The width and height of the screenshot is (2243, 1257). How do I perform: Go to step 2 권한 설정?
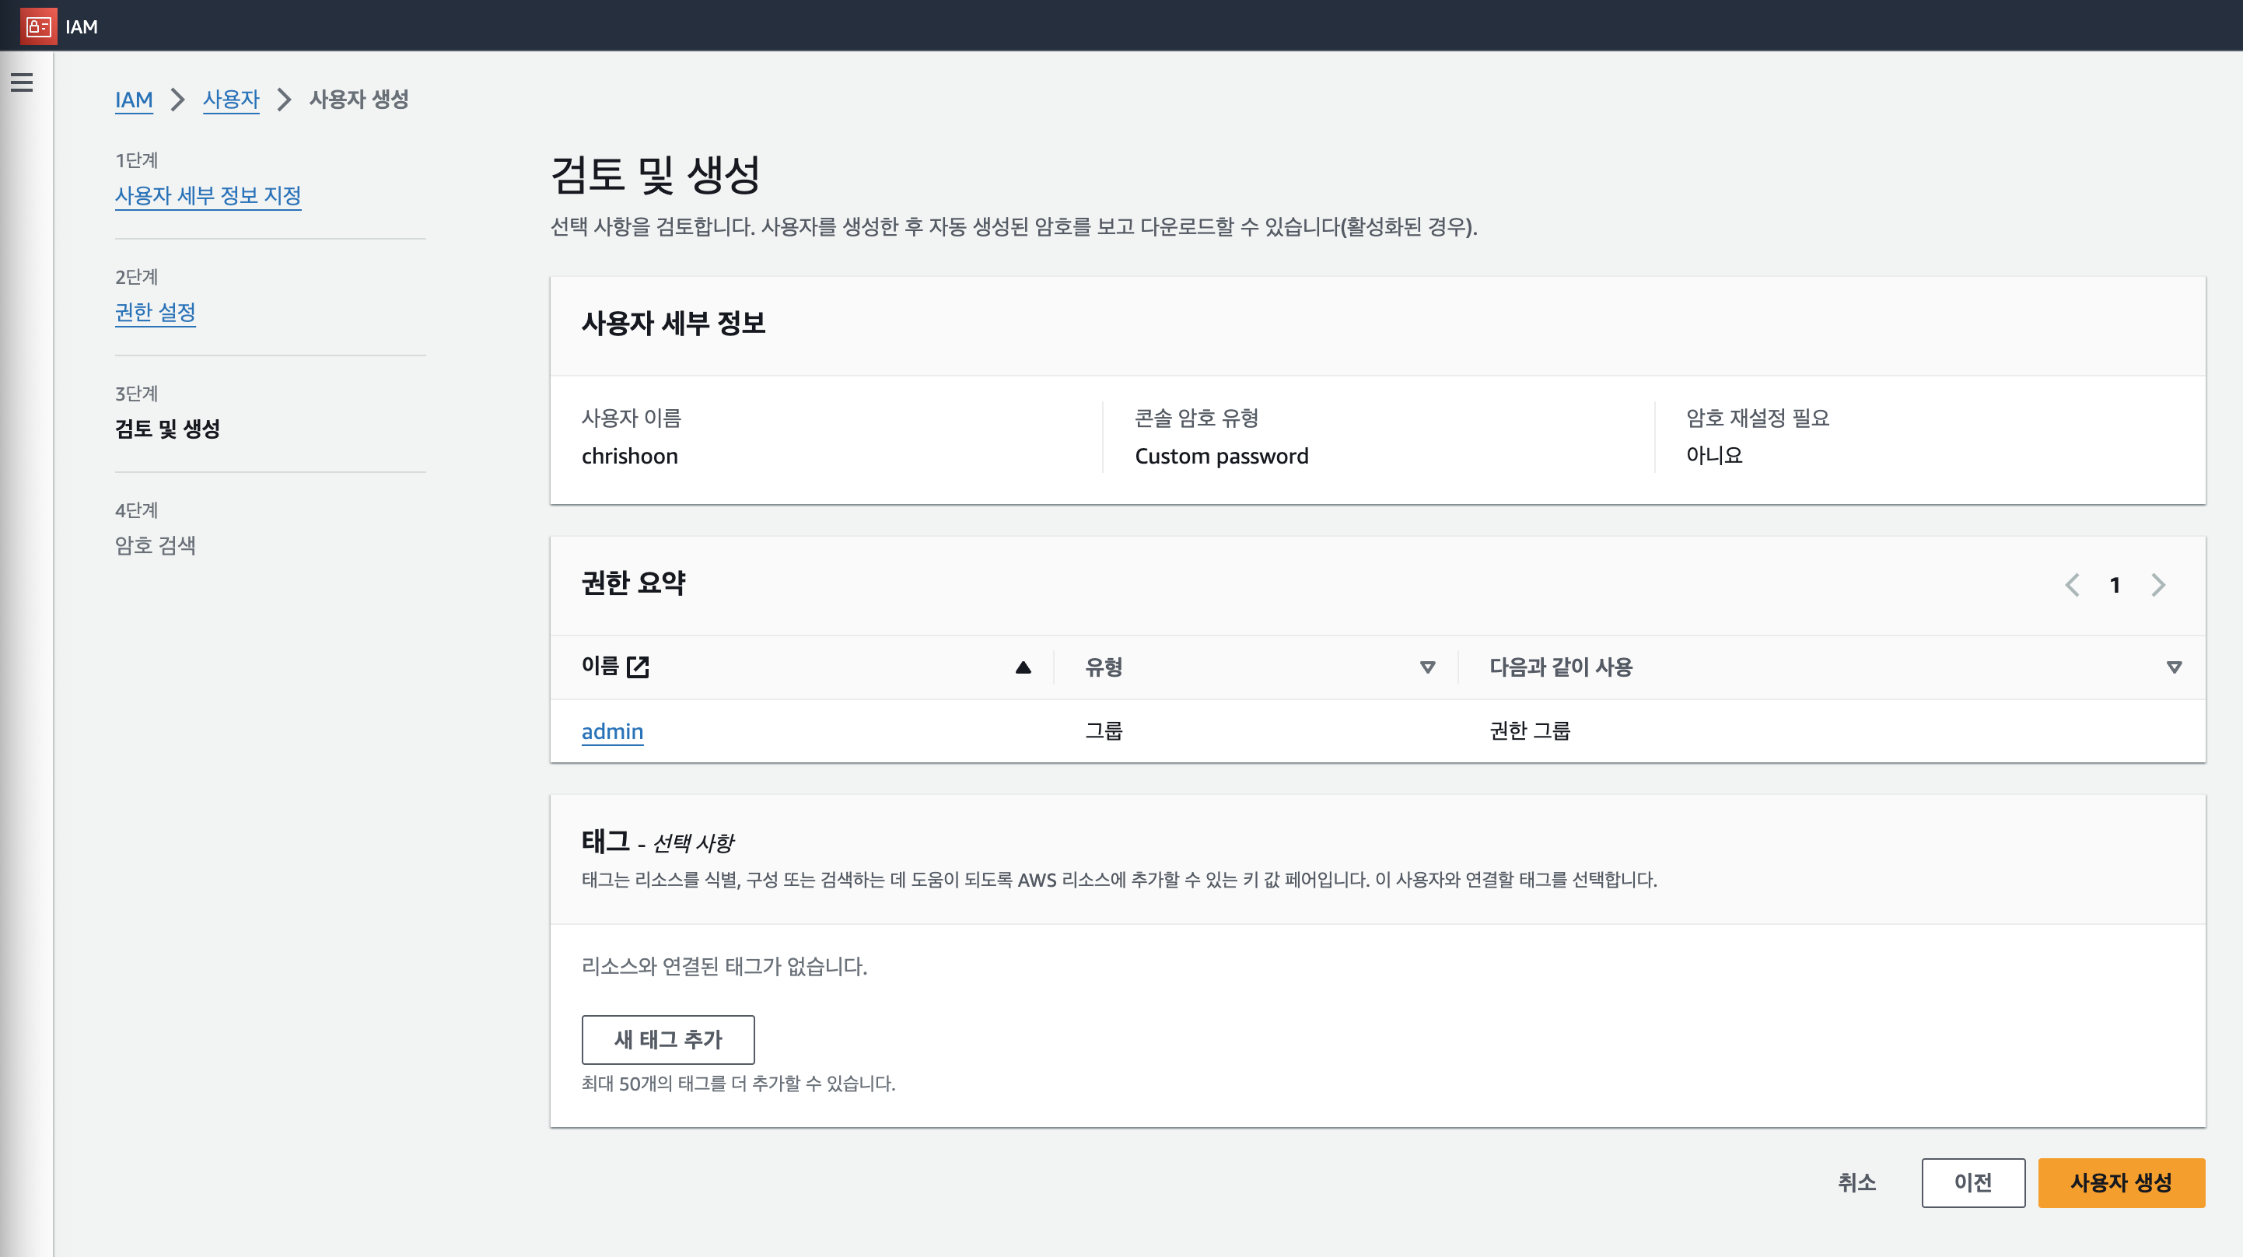coord(155,312)
